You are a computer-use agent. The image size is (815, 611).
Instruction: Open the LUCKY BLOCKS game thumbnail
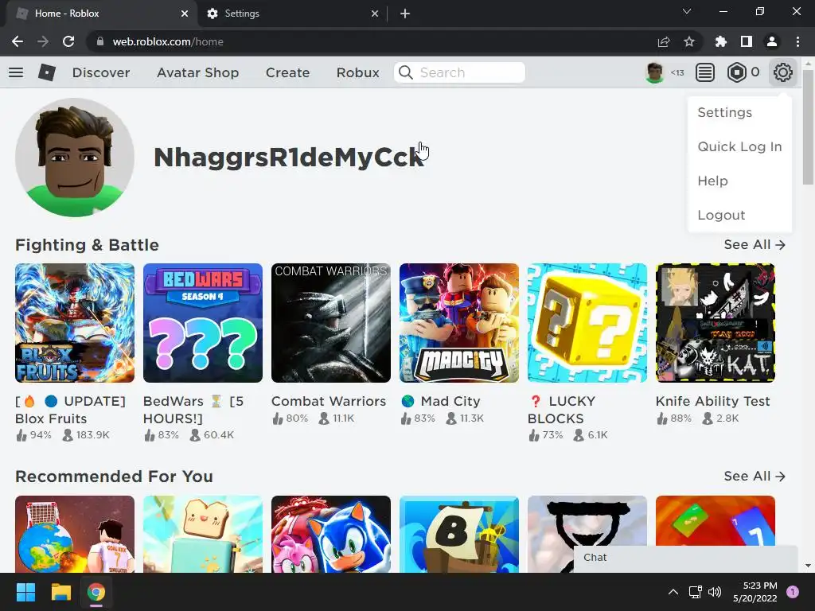pyautogui.click(x=587, y=323)
